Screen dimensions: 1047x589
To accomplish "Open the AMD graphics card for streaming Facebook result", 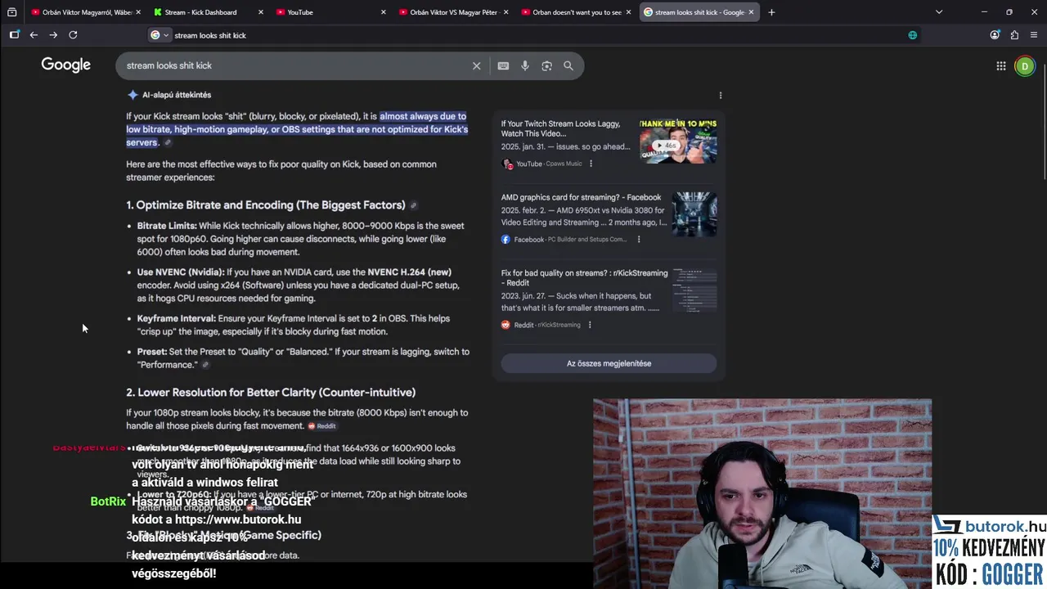I will pyautogui.click(x=581, y=197).
